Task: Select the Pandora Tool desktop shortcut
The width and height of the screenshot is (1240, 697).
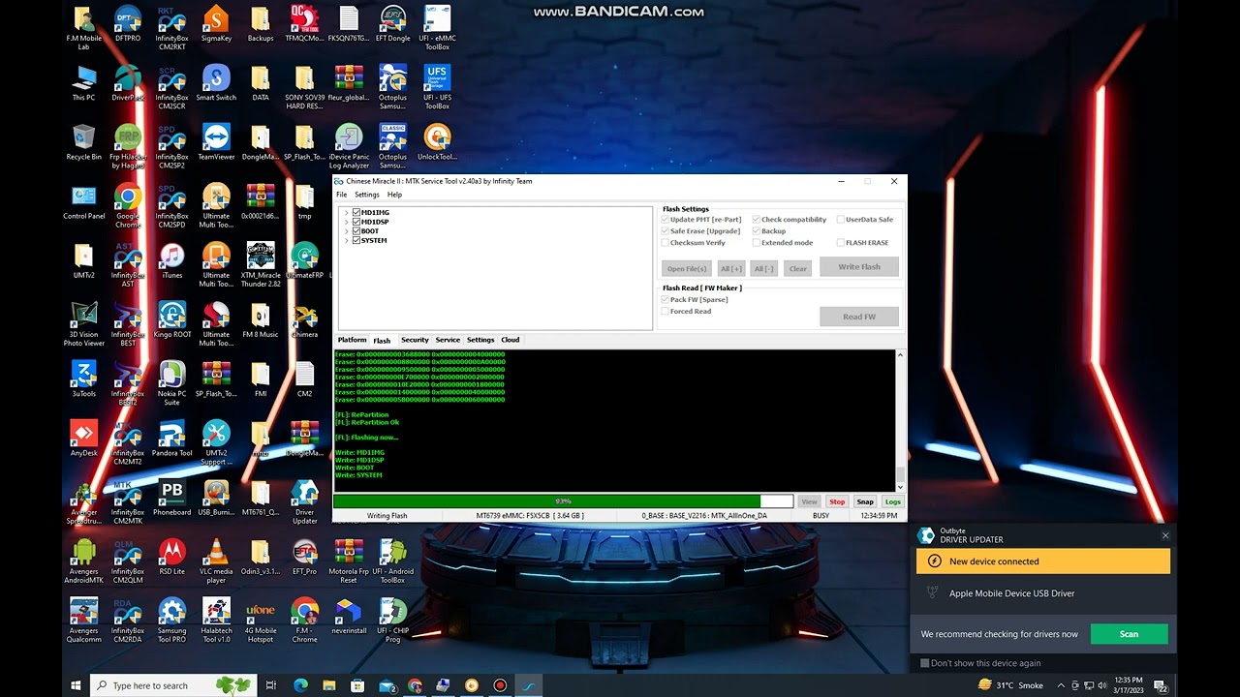Action: (171, 438)
